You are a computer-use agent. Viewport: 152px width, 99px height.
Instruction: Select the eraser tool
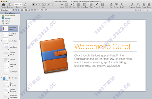(52, 5)
